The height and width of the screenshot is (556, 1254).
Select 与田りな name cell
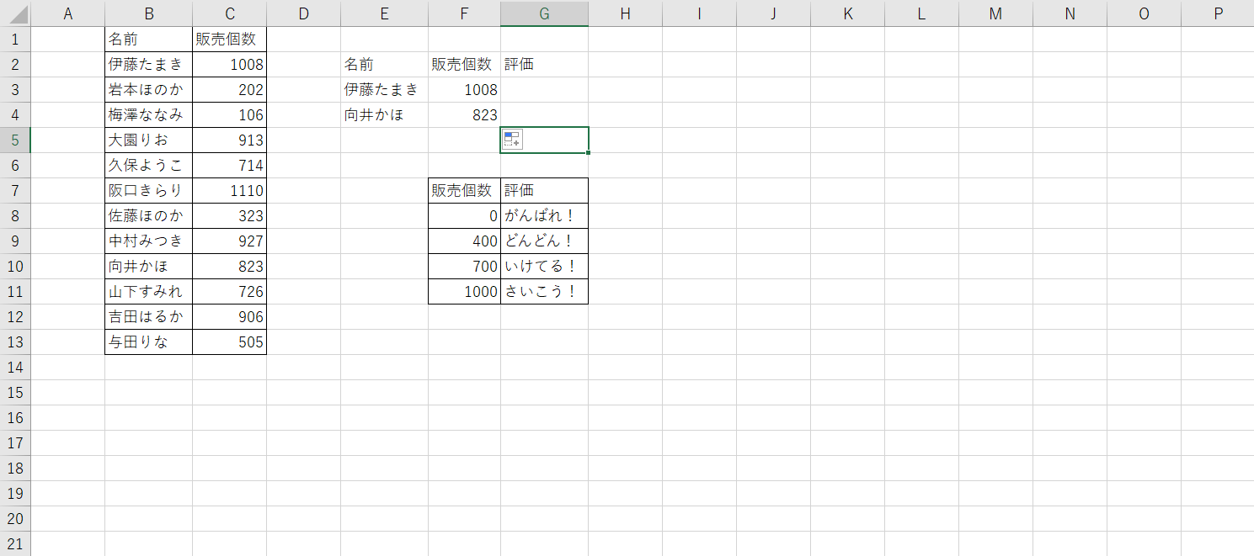pyautogui.click(x=149, y=342)
